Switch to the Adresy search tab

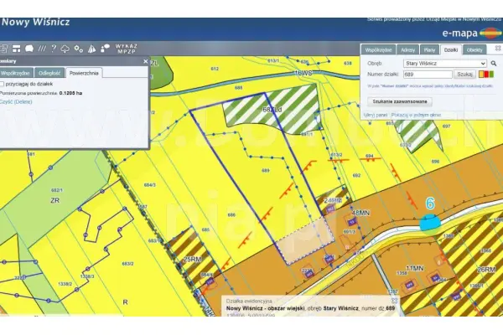[x=408, y=50]
